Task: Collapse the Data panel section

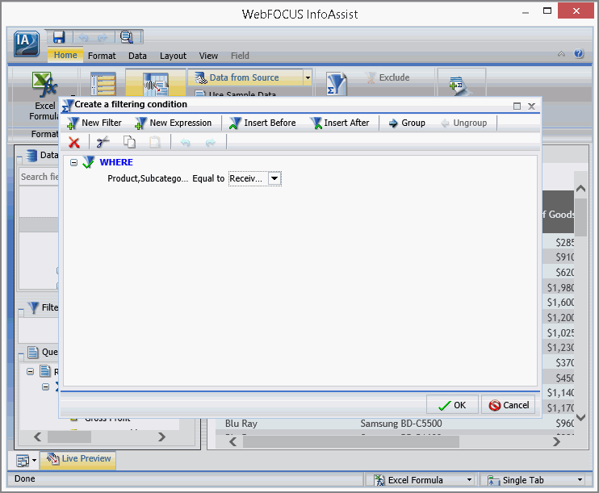Action: tap(20, 157)
